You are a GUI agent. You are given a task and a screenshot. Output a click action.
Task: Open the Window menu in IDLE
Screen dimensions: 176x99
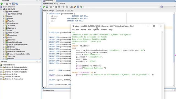(104, 30)
